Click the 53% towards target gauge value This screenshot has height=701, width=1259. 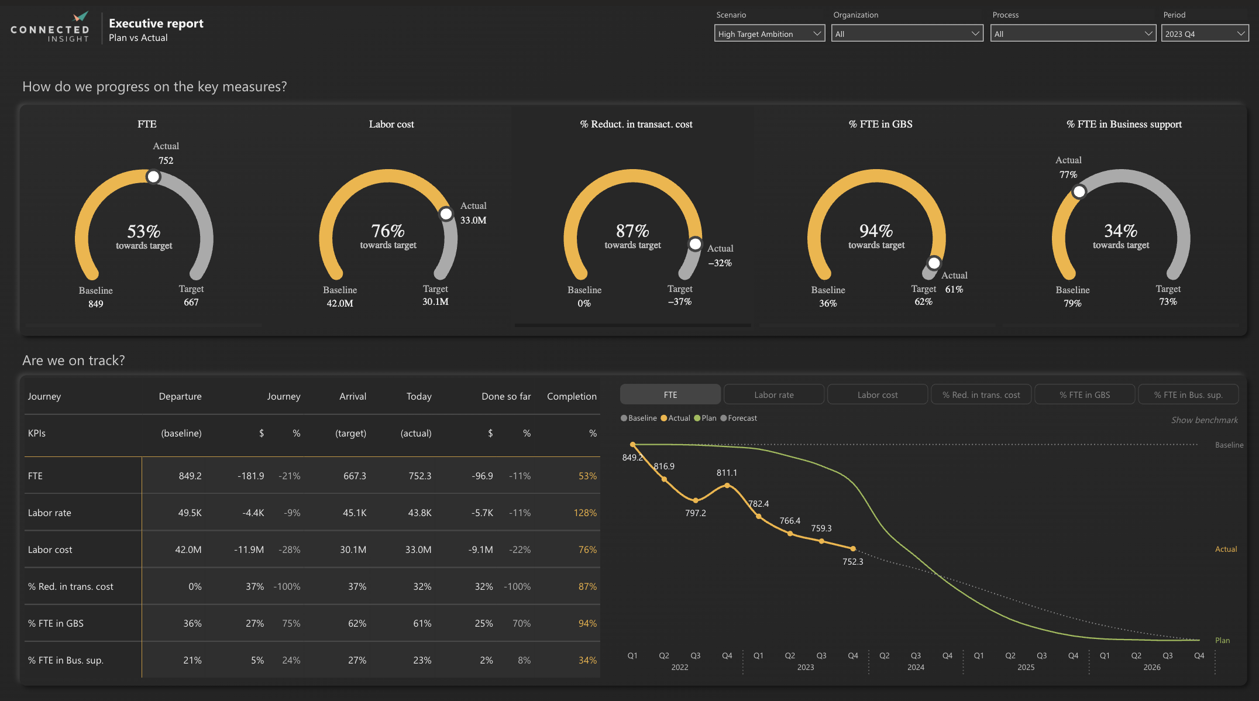pyautogui.click(x=144, y=231)
